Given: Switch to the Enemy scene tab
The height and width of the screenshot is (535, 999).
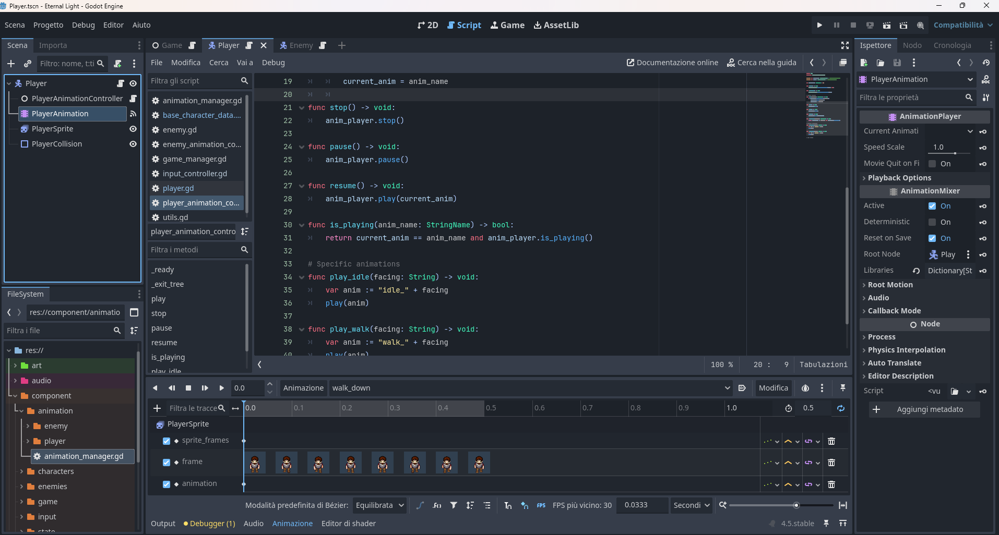Looking at the screenshot, I should click(301, 45).
